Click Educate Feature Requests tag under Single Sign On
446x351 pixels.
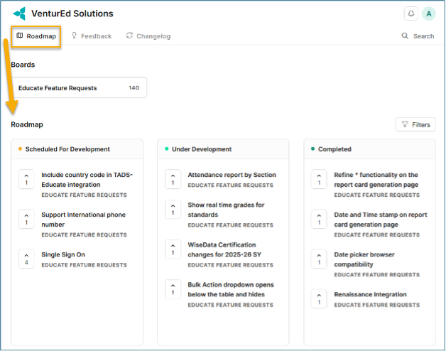tap(84, 265)
